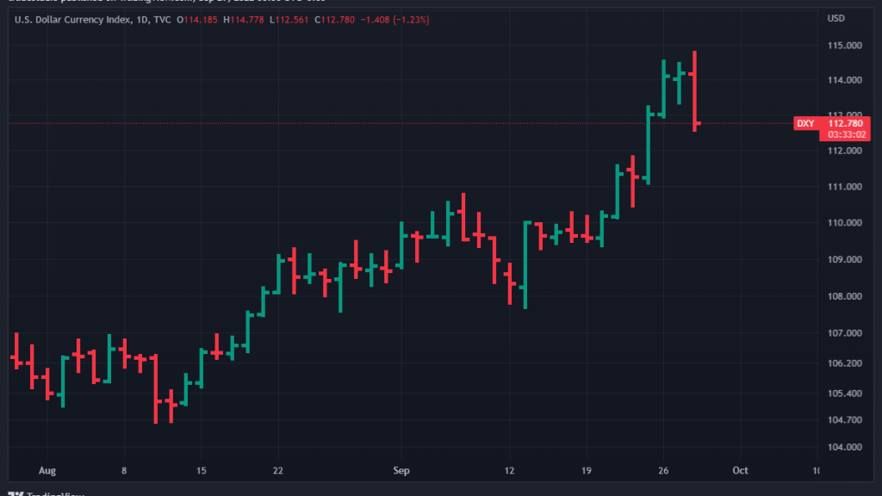Screen dimensions: 882x496
Task: Click the date label 12 on time axis
Action: point(509,471)
